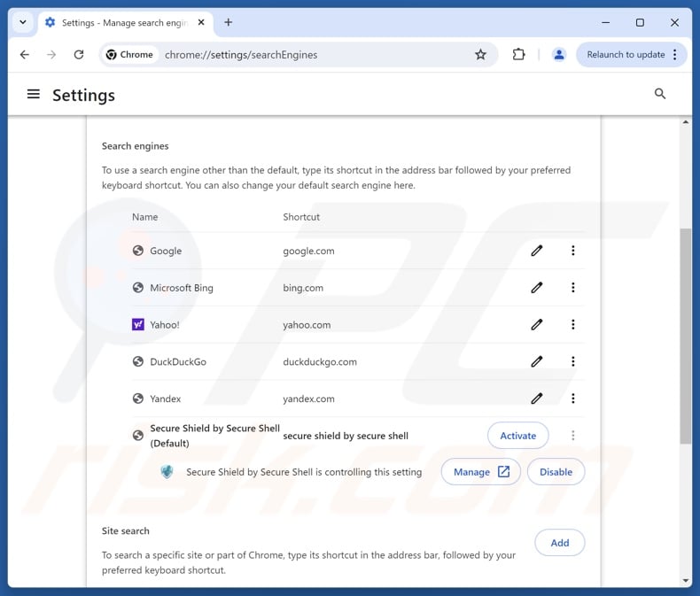This screenshot has width=700, height=596.
Task: Open more actions for Microsoft Bing
Action: tap(572, 287)
